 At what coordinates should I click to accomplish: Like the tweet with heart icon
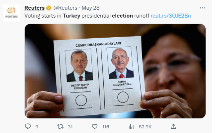coord(95,127)
